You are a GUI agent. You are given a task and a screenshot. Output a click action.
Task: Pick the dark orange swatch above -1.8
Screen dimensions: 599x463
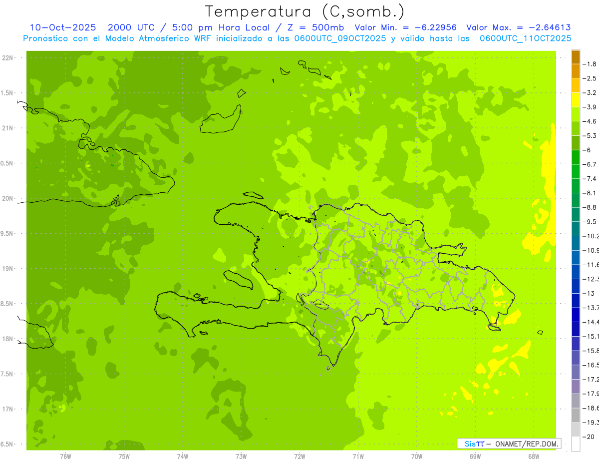point(576,57)
